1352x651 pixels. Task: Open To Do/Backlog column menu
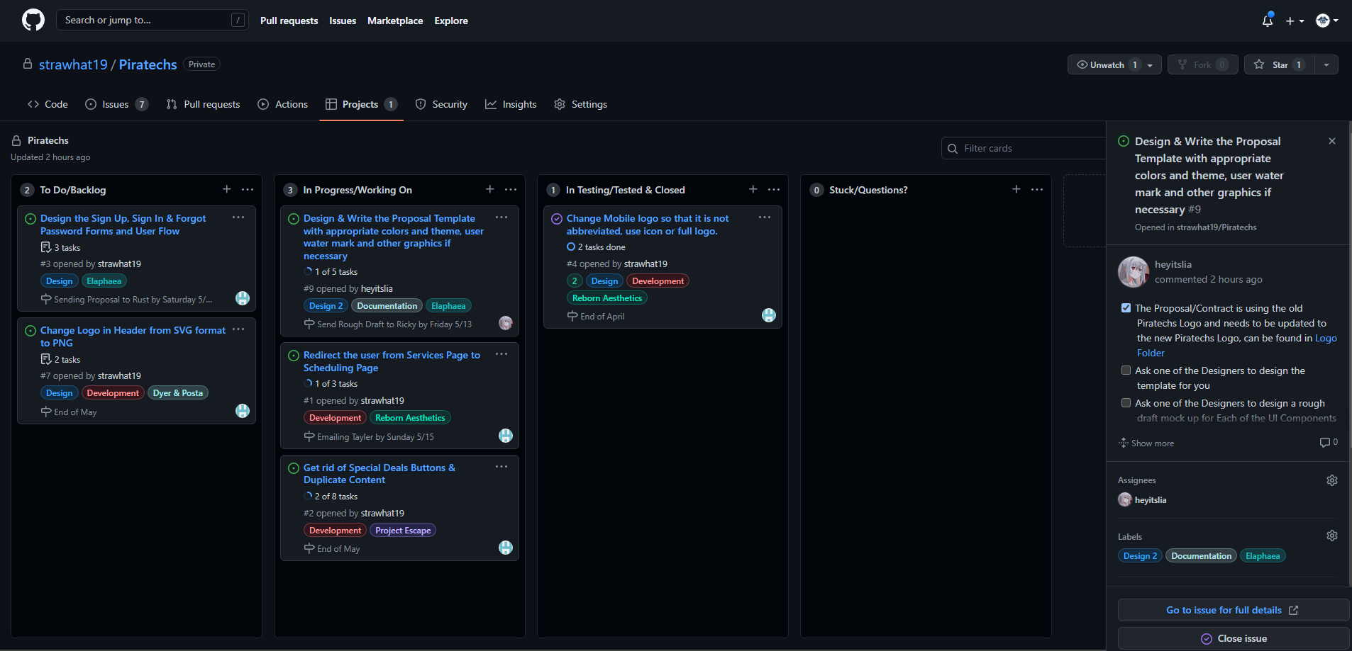coord(248,189)
